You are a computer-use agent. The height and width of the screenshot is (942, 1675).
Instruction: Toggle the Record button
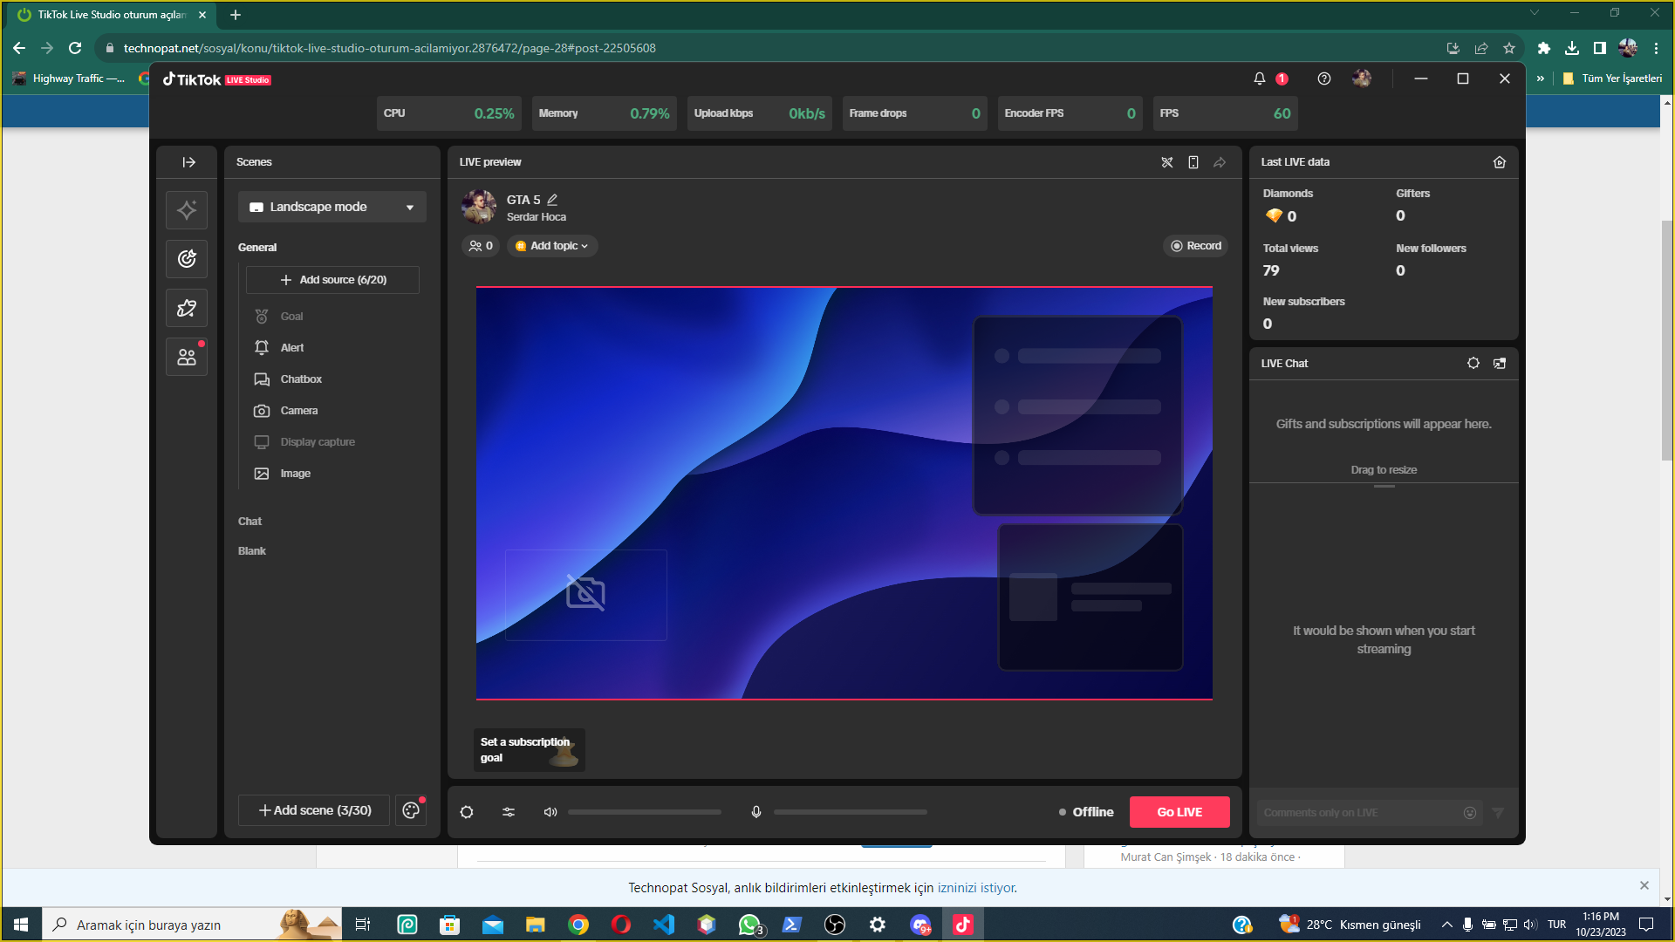(x=1195, y=246)
